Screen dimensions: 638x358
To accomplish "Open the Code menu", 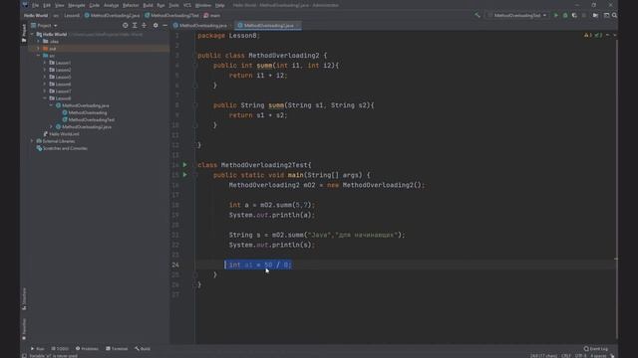I will point(95,5).
